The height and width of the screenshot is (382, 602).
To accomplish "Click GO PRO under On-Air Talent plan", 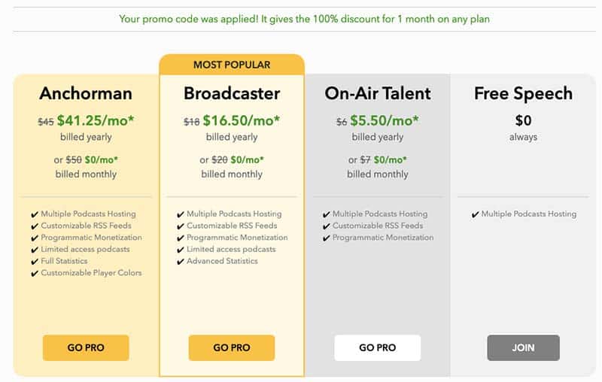I will coord(378,347).
